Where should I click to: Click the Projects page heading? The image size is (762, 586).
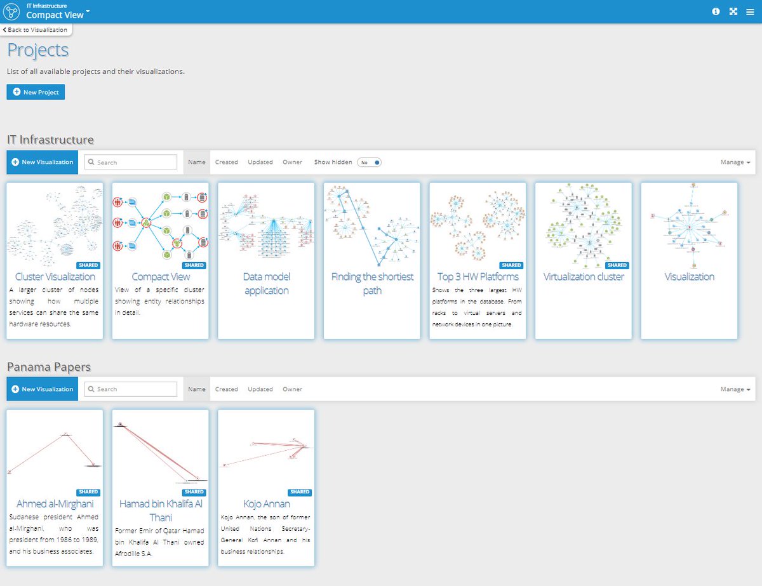[x=37, y=50]
